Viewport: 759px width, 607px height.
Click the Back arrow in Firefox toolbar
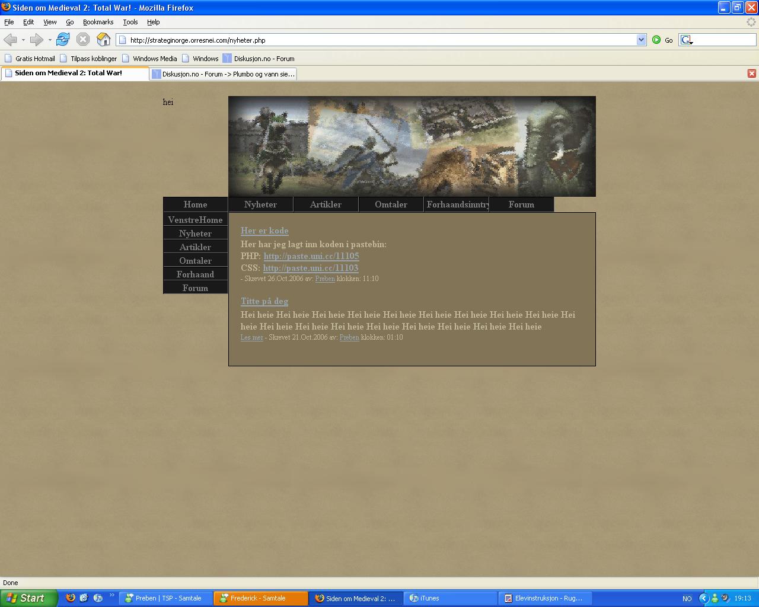10,40
